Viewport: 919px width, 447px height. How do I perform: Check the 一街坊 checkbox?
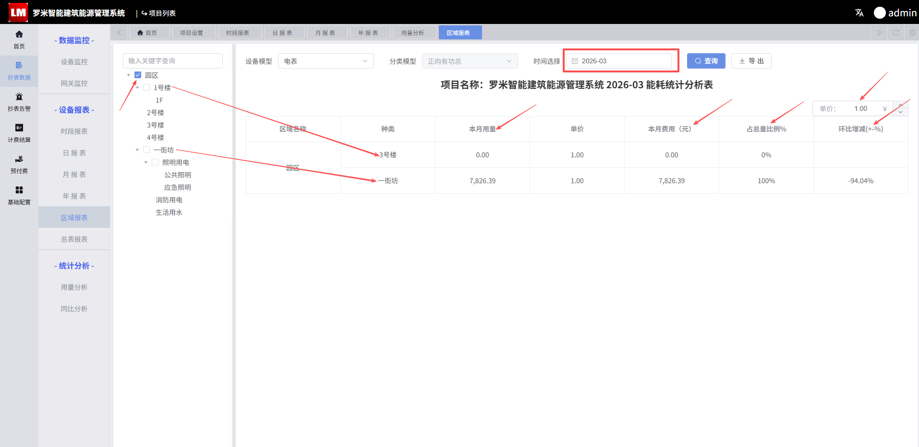coord(146,150)
